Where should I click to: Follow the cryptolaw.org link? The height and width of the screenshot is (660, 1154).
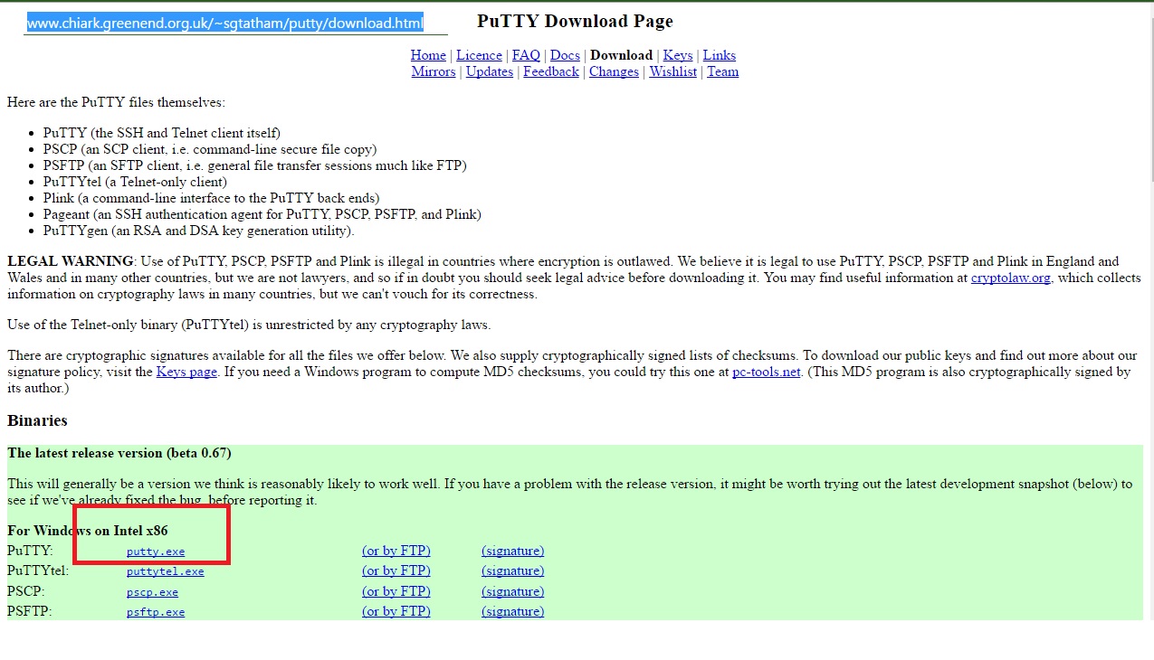(1011, 278)
